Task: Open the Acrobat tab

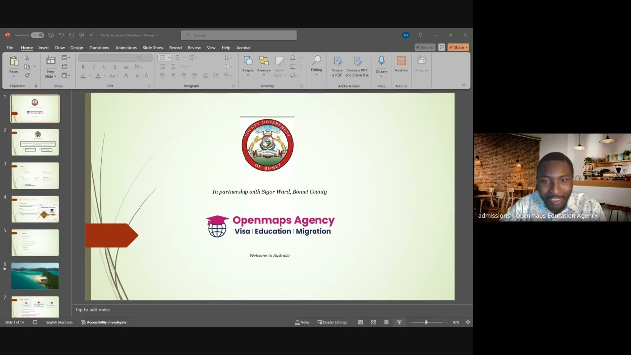Action: pyautogui.click(x=244, y=48)
